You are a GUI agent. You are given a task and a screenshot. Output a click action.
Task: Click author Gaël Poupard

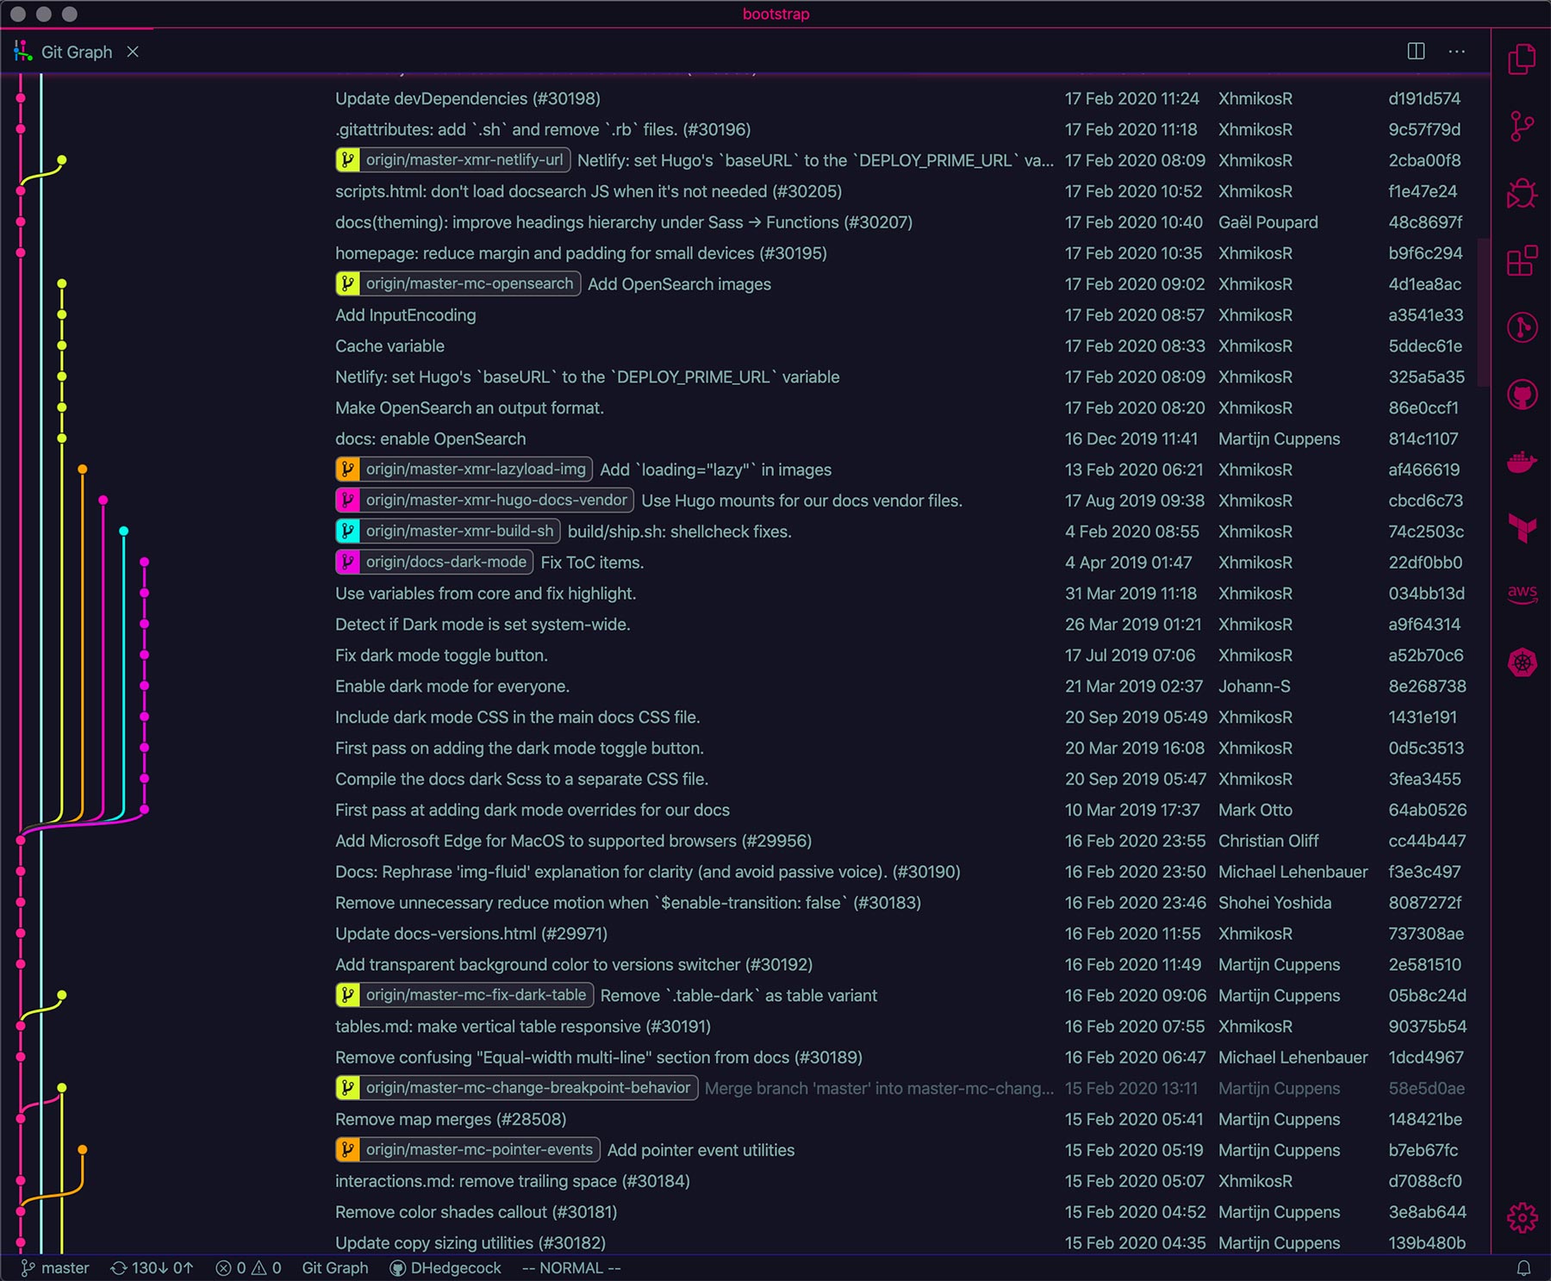click(1268, 222)
